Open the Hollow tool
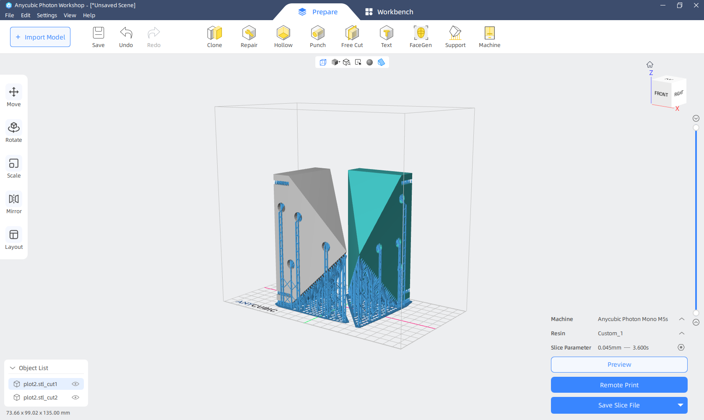704x420 pixels. point(283,37)
